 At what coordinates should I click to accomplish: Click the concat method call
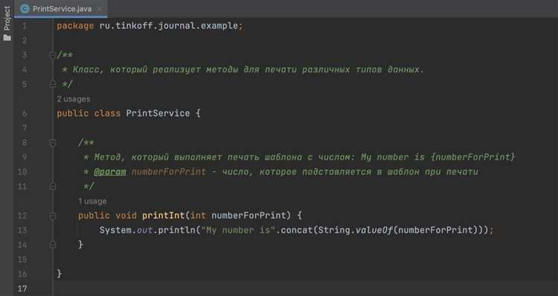(297, 230)
